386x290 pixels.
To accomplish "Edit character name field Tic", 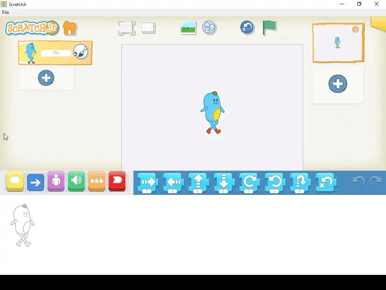I will [x=56, y=53].
